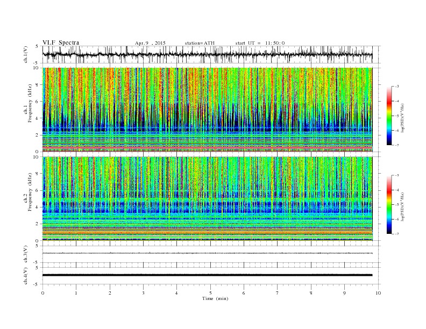Click the "start UT = 11:50:0" text
The width and height of the screenshot is (426, 329).
[260, 43]
